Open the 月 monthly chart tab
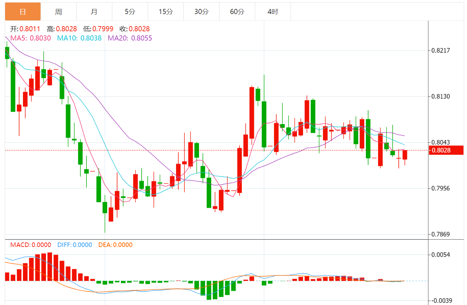 point(94,12)
